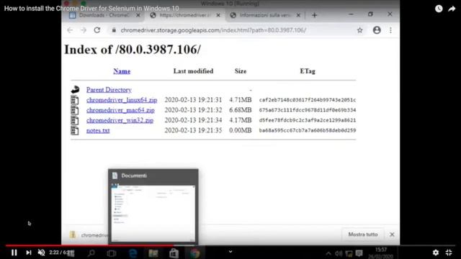Click the Parent Directory back-arrow icon

[x=75, y=89]
